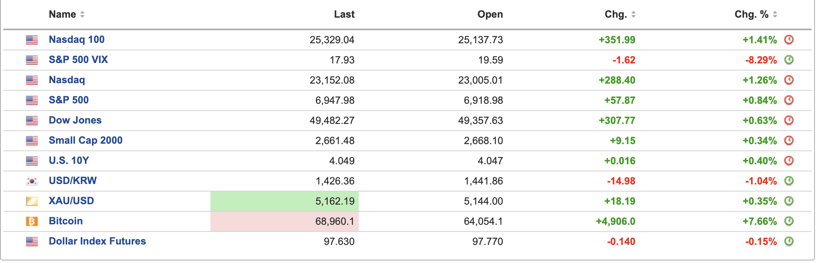This screenshot has height=263, width=820.
Task: Sort by Chg. % column sort arrows
Action: click(x=775, y=14)
